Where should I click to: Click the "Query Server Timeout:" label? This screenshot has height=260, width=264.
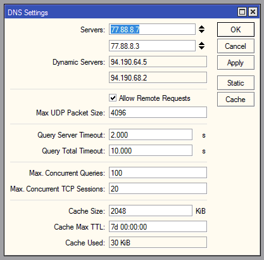pos(71,135)
